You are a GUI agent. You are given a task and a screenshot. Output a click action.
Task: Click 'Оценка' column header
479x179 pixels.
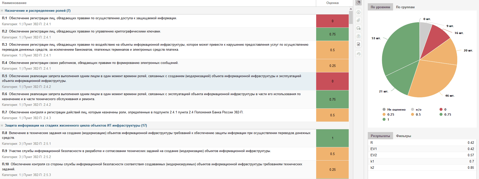[x=332, y=3]
